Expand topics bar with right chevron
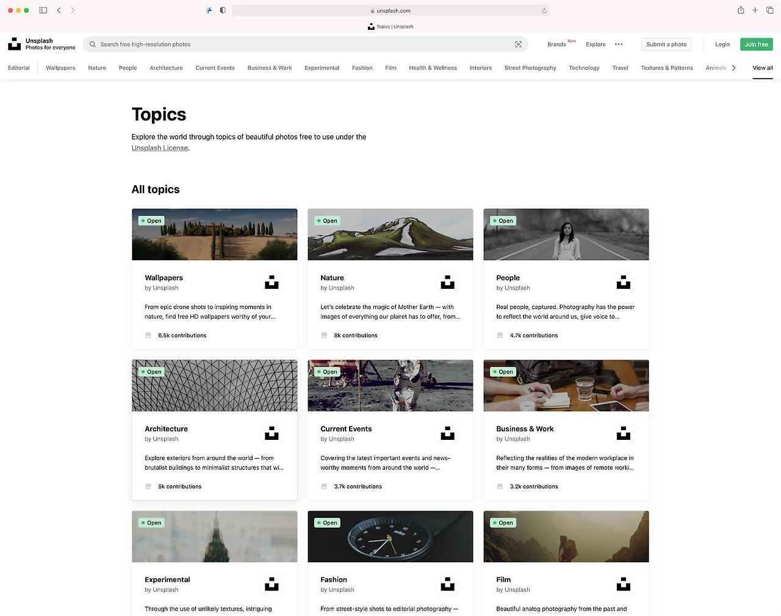This screenshot has height=616, width=781. (x=733, y=68)
